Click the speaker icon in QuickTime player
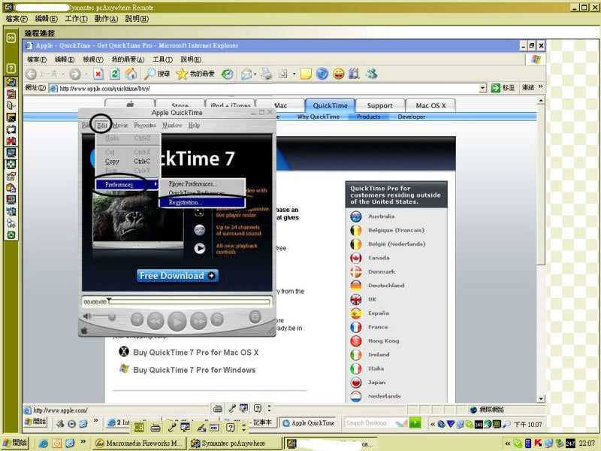Image resolution: width=601 pixels, height=451 pixels. click(x=88, y=316)
